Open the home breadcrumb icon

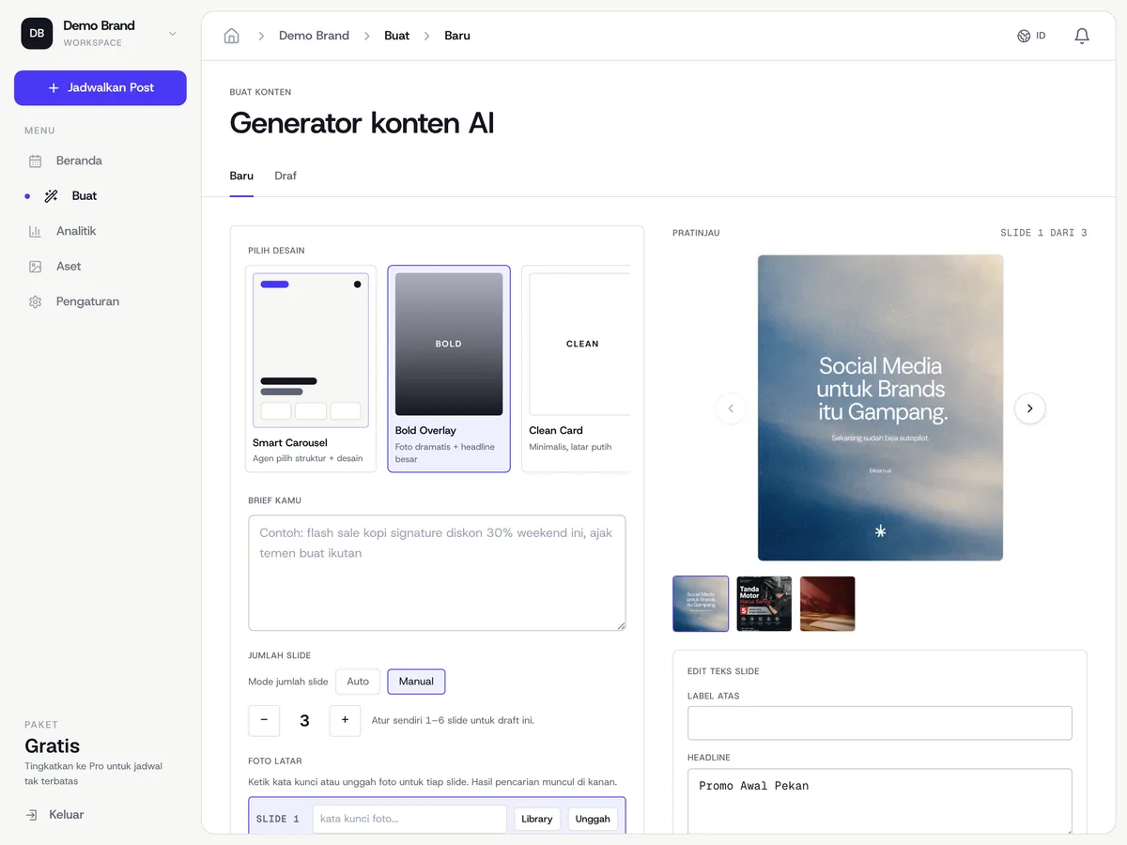[x=232, y=36]
